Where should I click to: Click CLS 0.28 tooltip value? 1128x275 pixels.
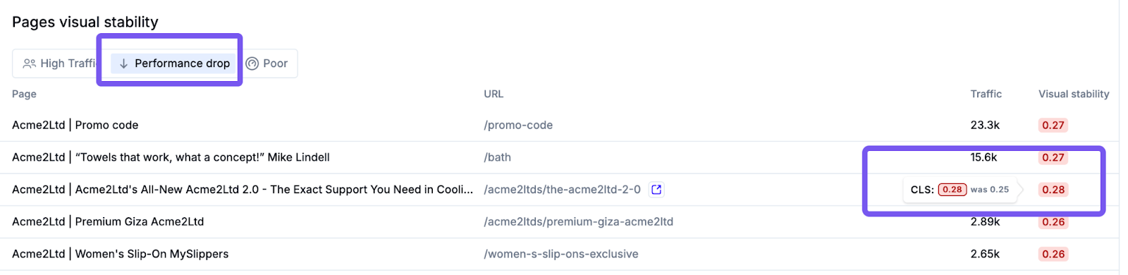point(952,190)
